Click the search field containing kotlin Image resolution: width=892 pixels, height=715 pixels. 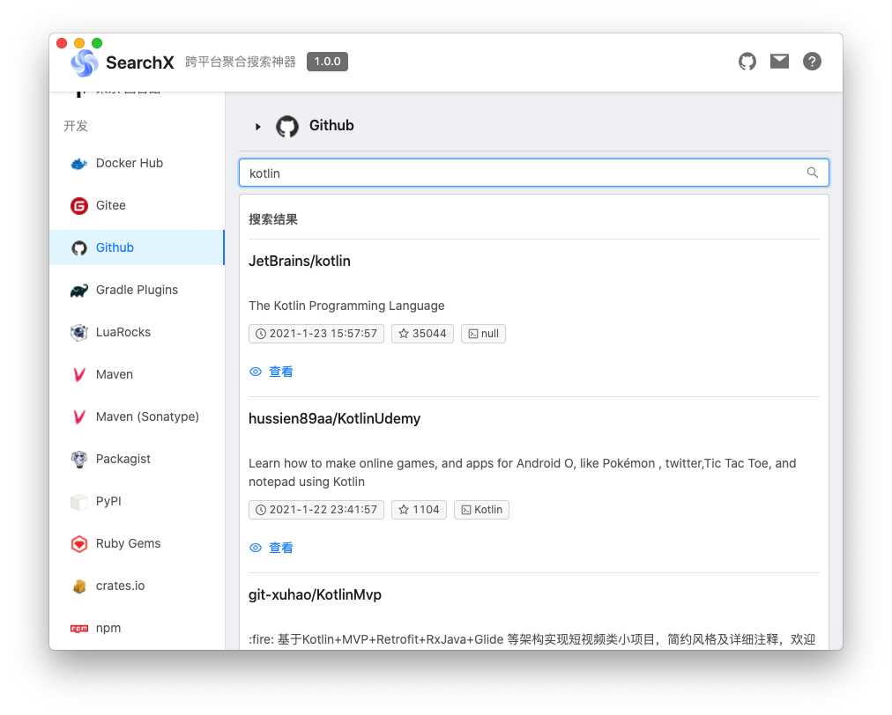533,173
